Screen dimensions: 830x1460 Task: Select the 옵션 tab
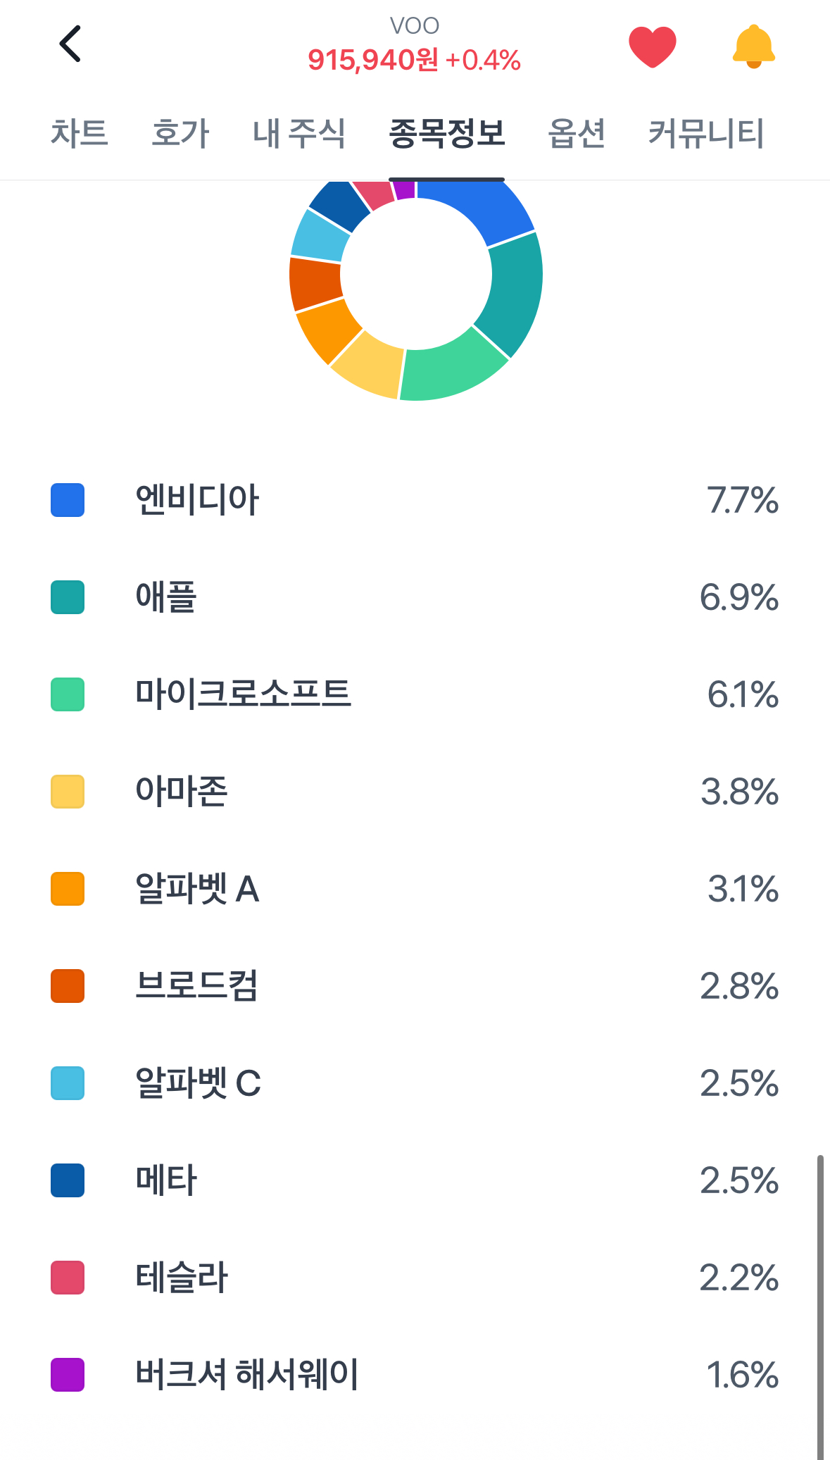577,133
